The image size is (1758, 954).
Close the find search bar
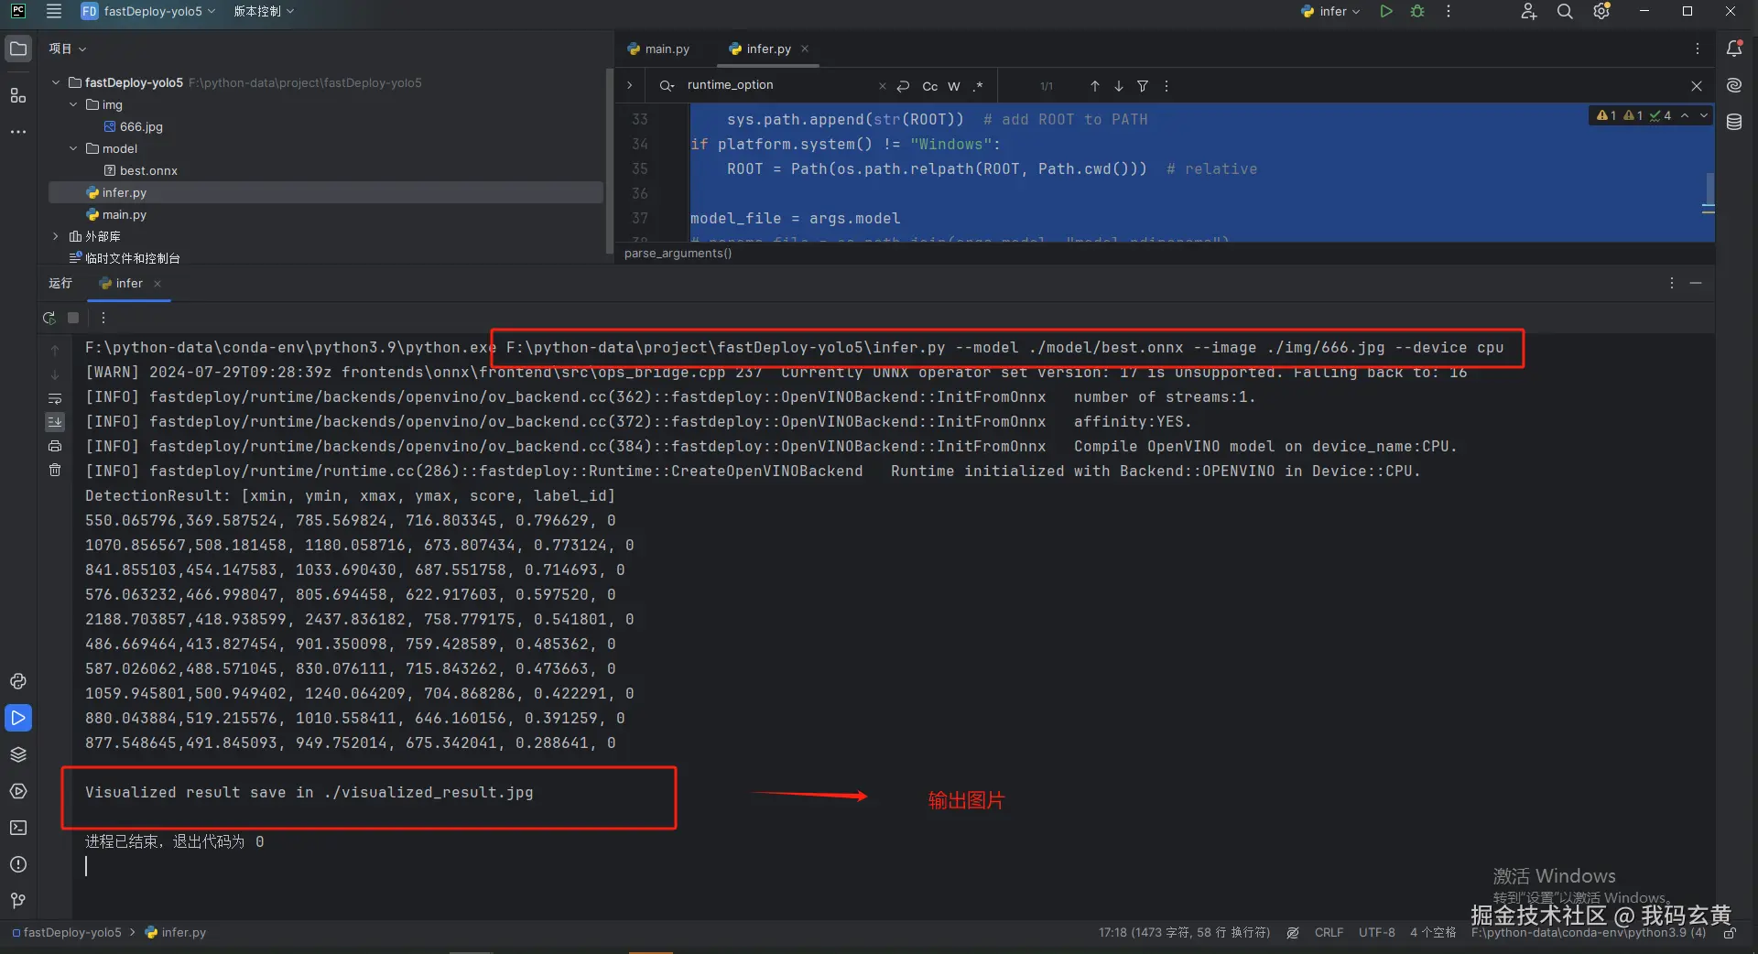click(x=1697, y=86)
